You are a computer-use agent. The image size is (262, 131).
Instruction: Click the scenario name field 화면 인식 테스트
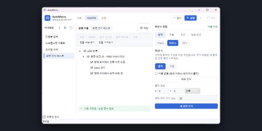102,28
